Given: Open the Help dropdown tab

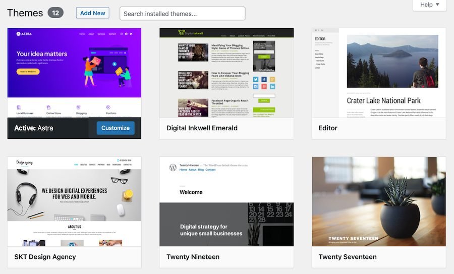Looking at the screenshot, I should (430, 5).
